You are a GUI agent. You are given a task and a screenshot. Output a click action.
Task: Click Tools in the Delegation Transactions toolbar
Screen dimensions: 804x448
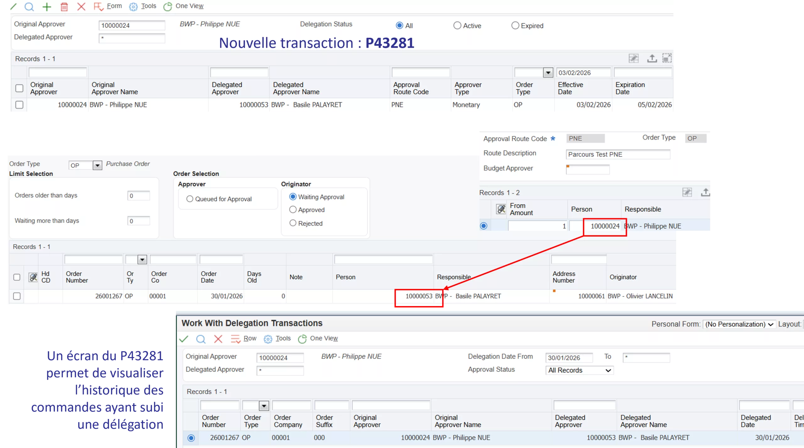point(283,338)
